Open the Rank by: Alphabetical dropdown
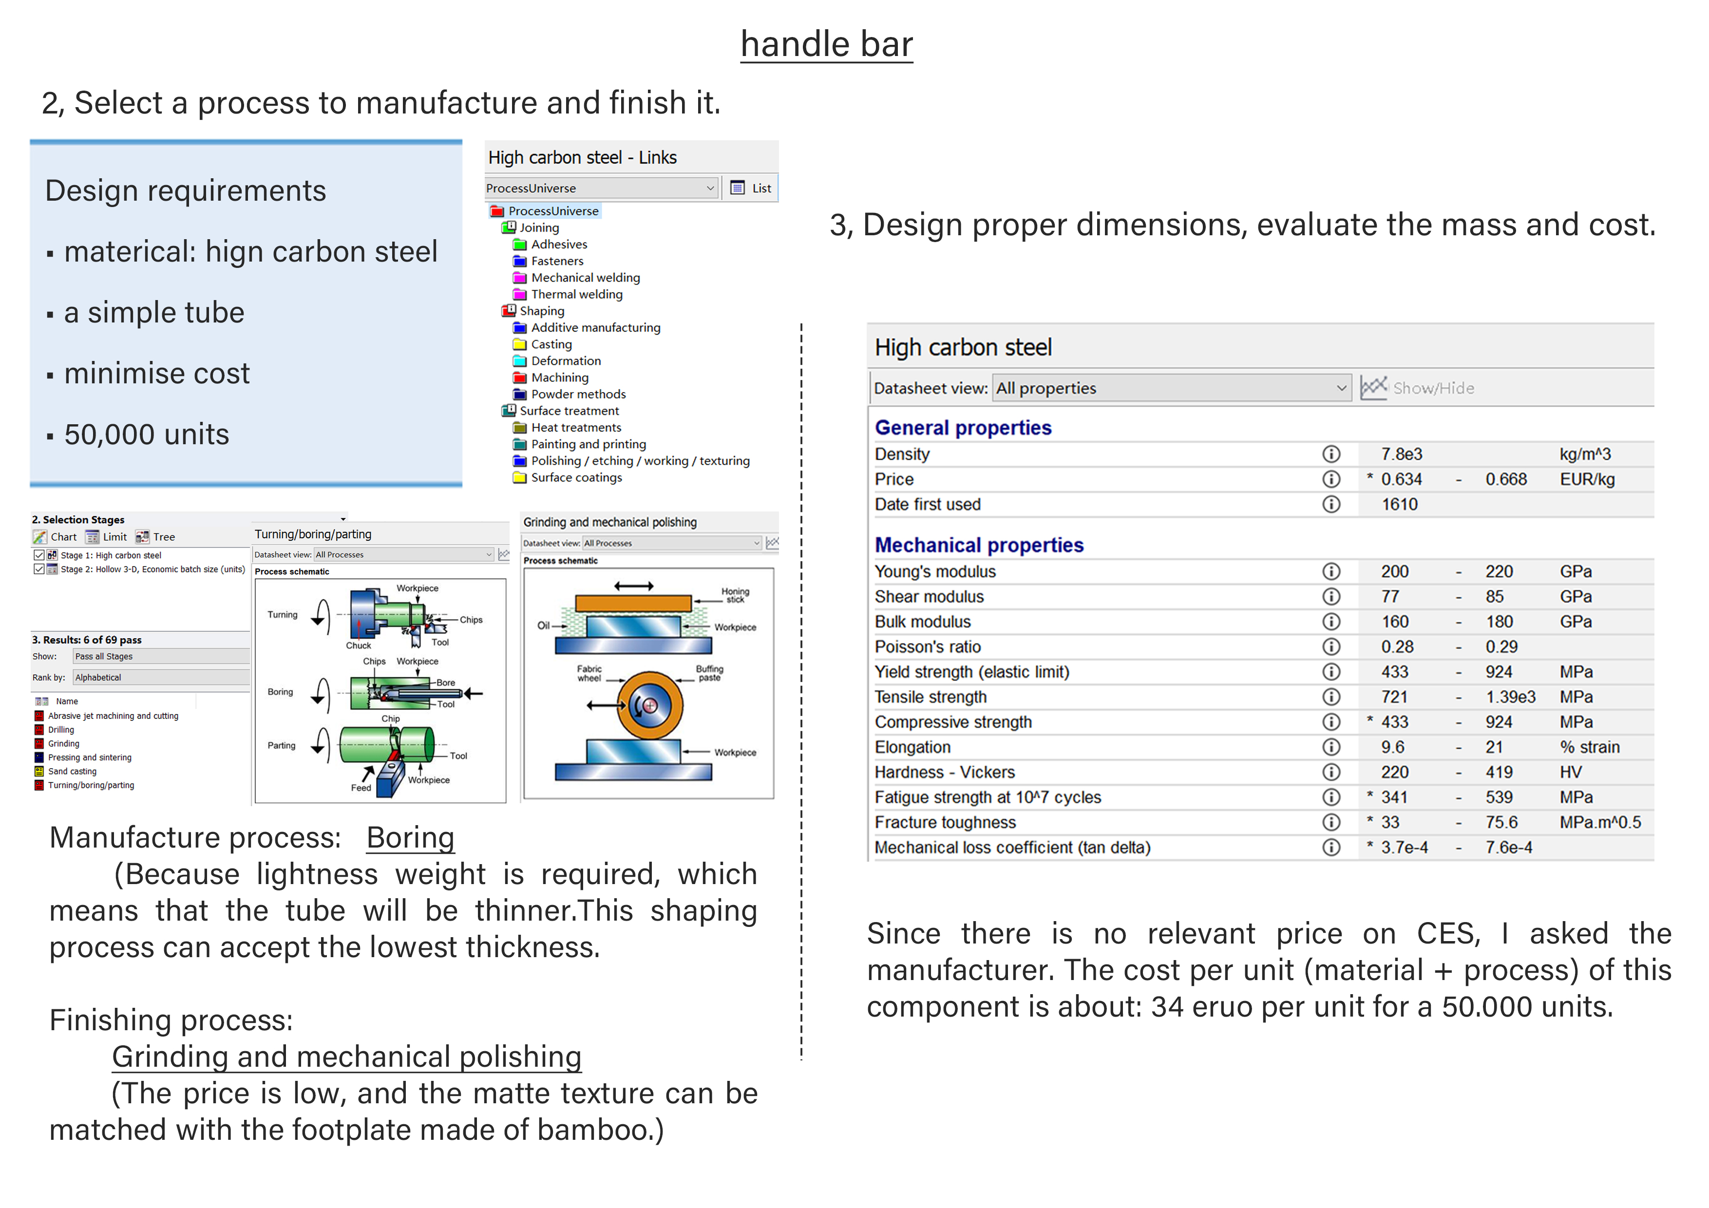 162,678
